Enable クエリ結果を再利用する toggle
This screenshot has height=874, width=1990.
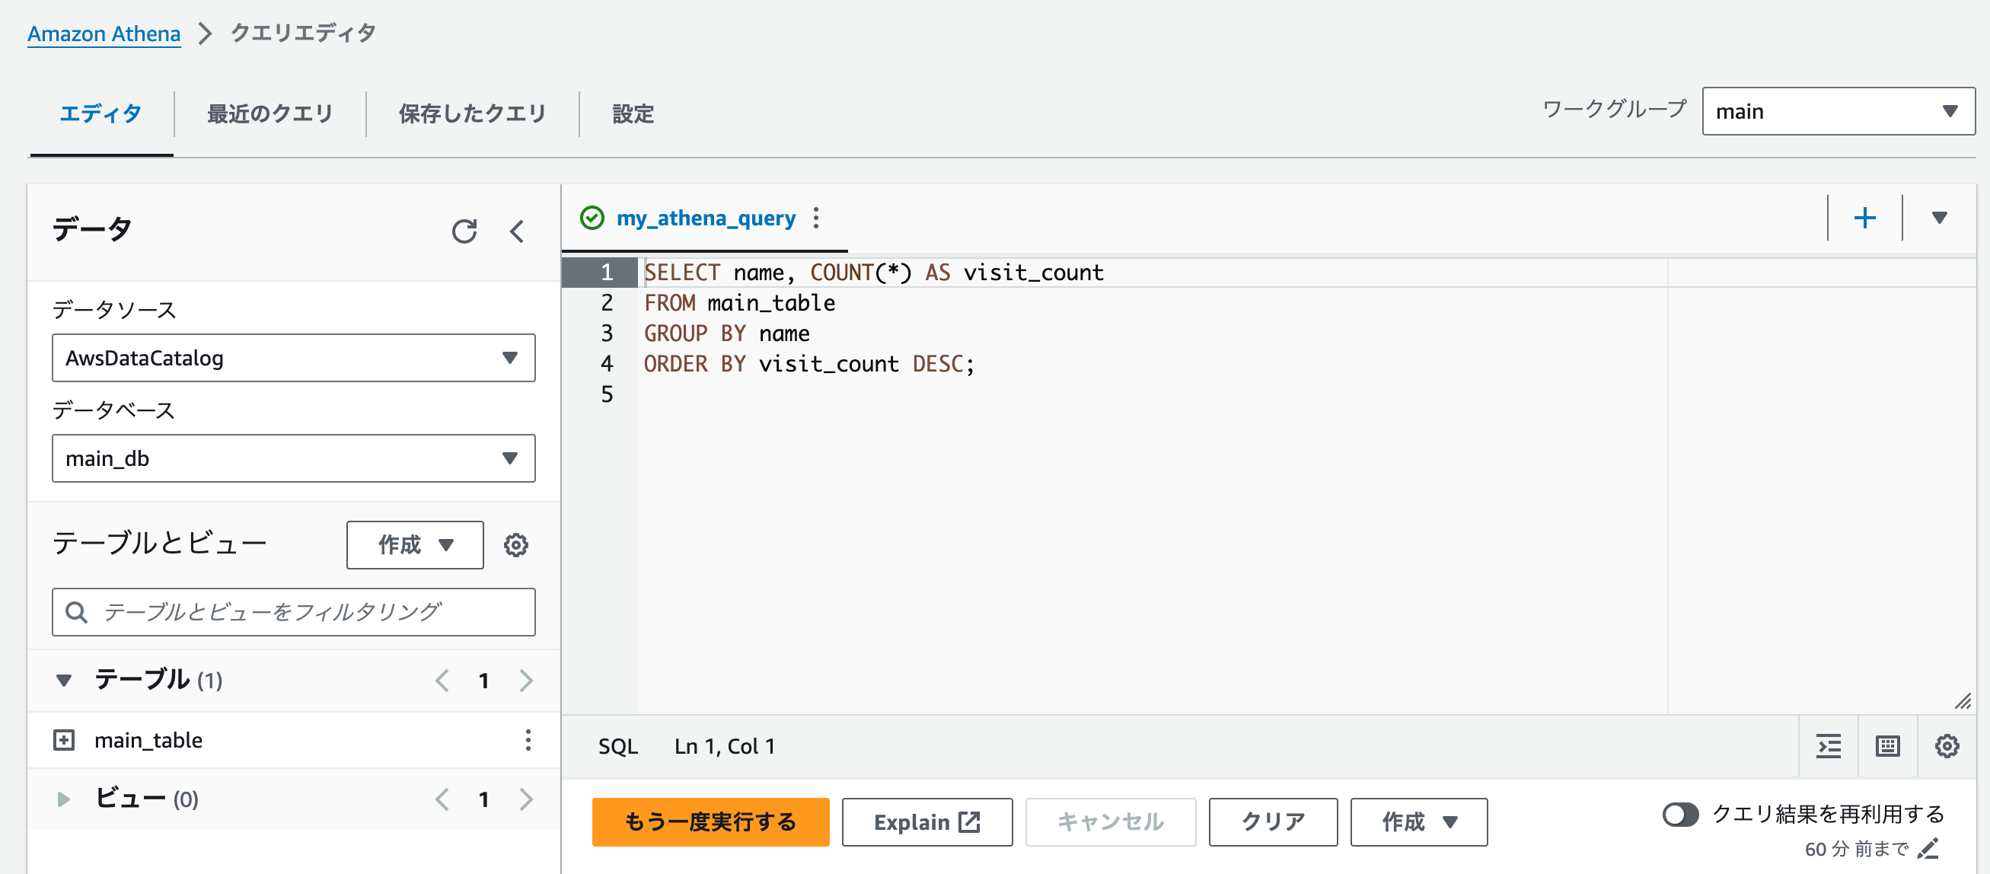[1681, 814]
